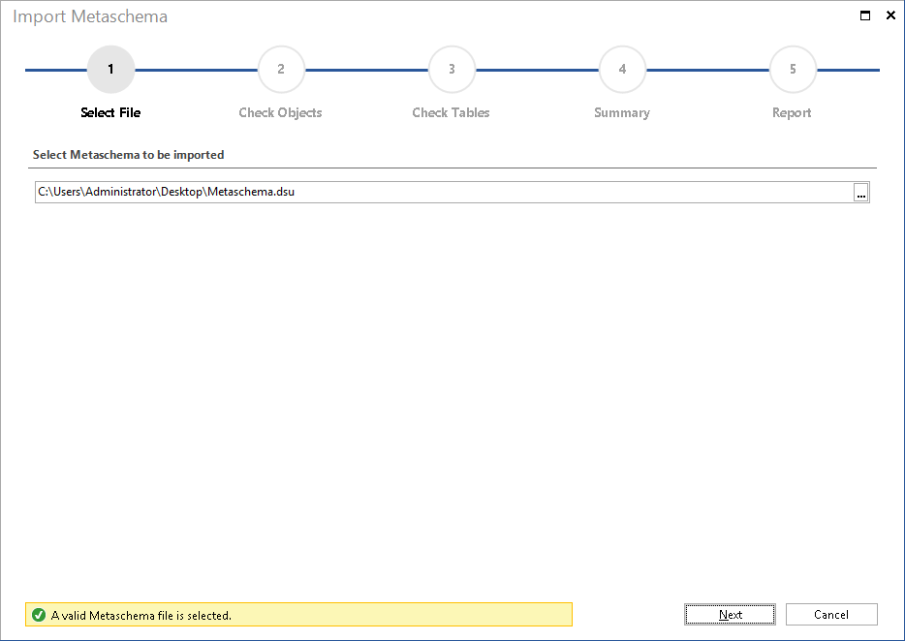The width and height of the screenshot is (905, 641).
Task: Go to step 2 circle
Action: point(281,70)
